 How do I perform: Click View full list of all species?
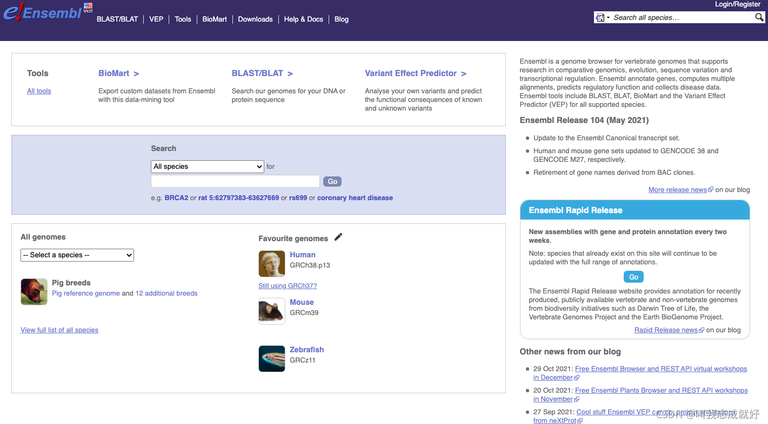59,330
